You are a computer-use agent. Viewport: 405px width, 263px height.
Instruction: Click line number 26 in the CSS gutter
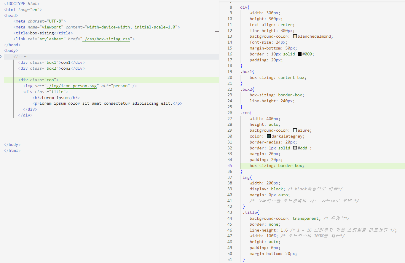pos(230,113)
